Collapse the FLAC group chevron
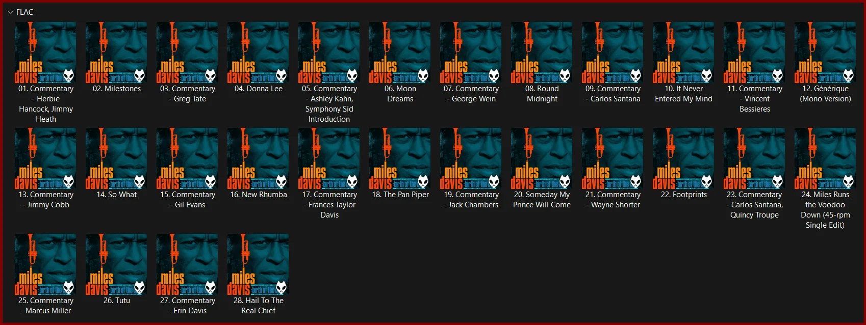 10,12
